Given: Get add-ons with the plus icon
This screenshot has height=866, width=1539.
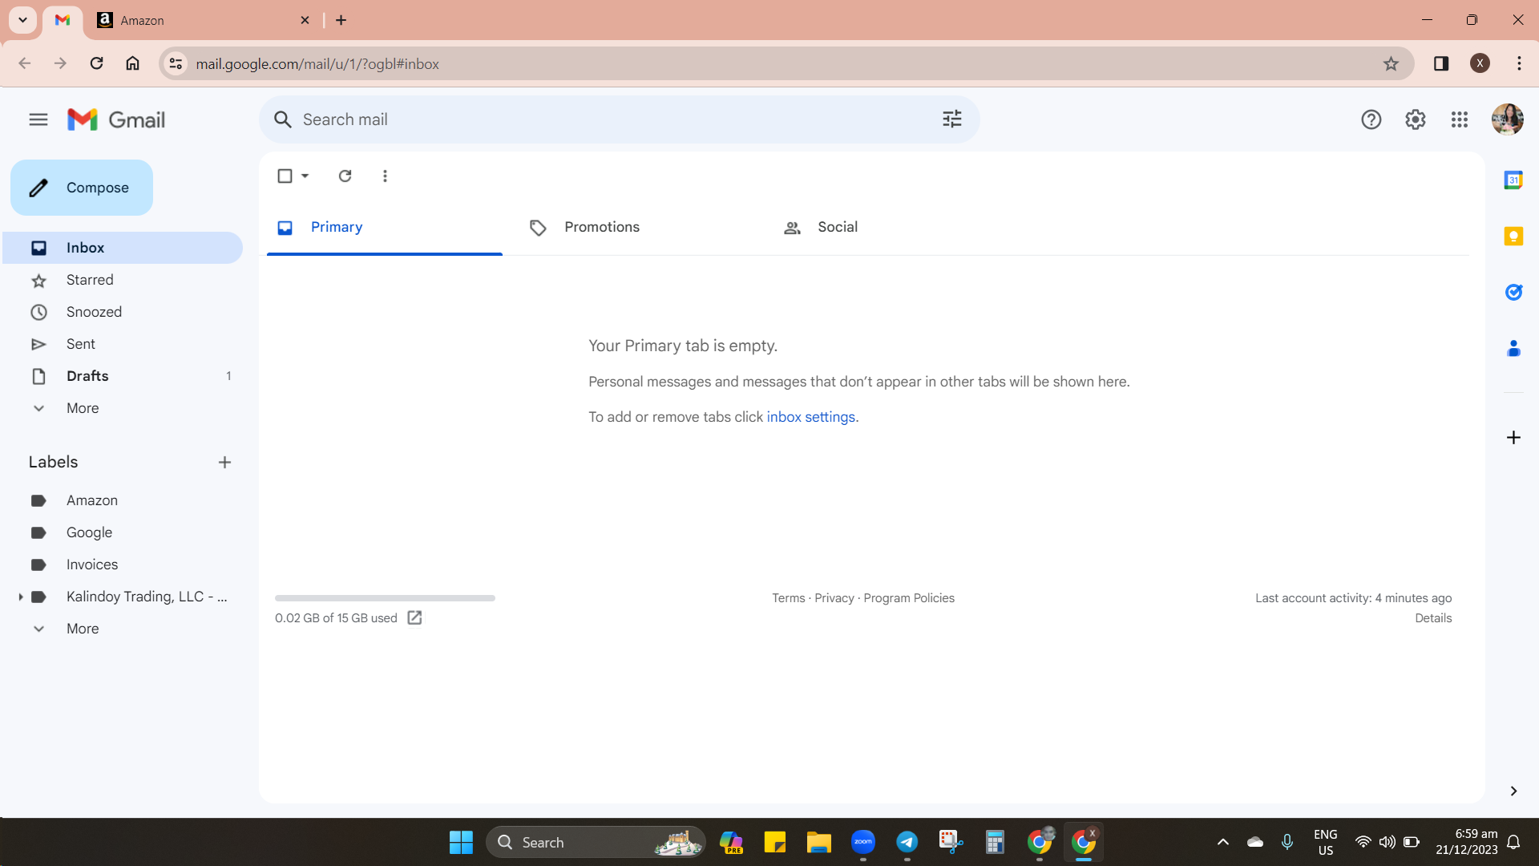Looking at the screenshot, I should 1513,437.
